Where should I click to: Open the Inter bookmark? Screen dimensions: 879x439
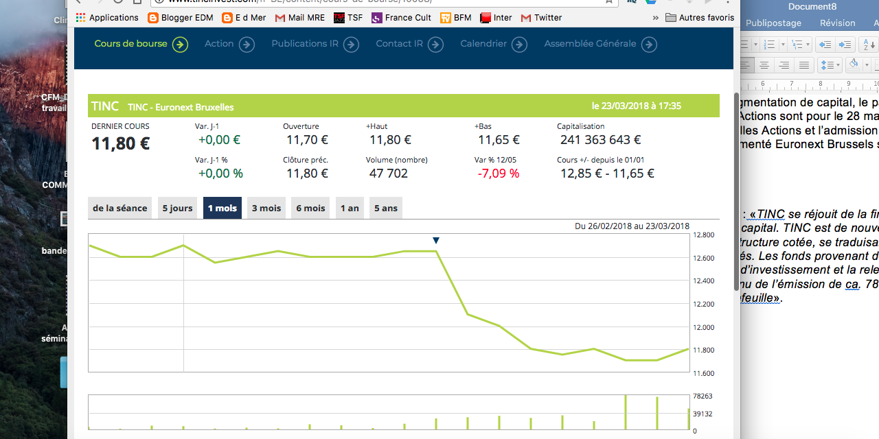coord(496,18)
